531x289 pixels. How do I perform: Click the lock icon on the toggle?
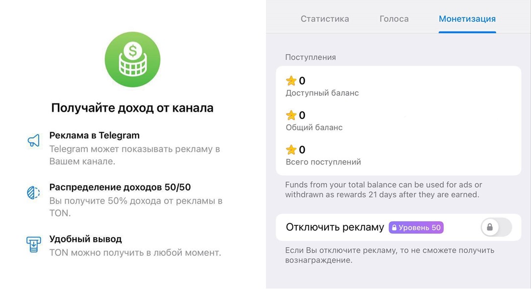[x=490, y=227]
